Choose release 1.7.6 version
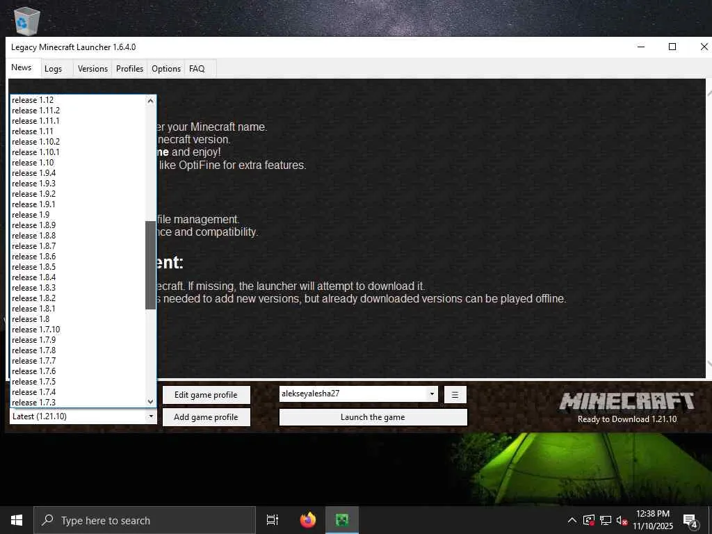Image resolution: width=712 pixels, height=534 pixels. point(78,371)
